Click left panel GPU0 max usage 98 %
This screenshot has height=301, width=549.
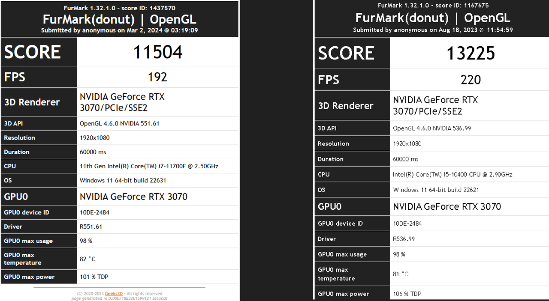point(86,241)
